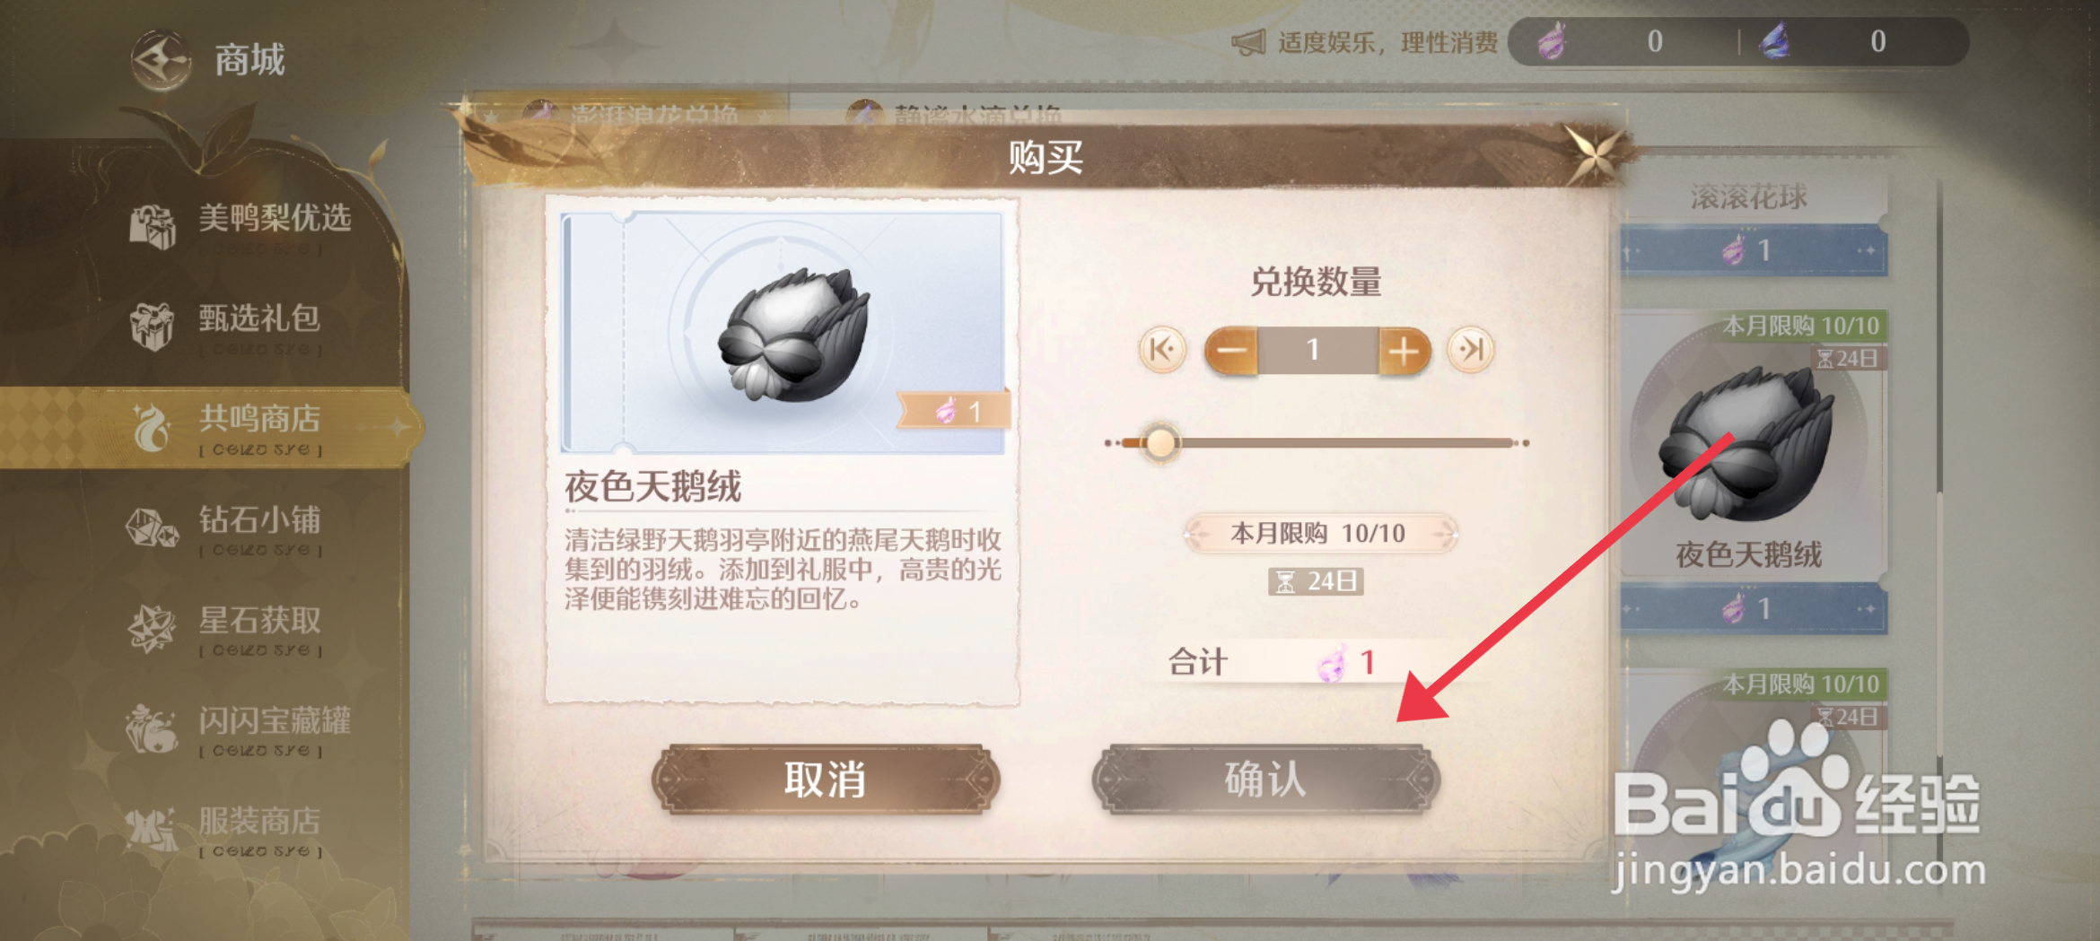Set quantity to minimum with first arrow icon
The height and width of the screenshot is (941, 2100).
1162,349
